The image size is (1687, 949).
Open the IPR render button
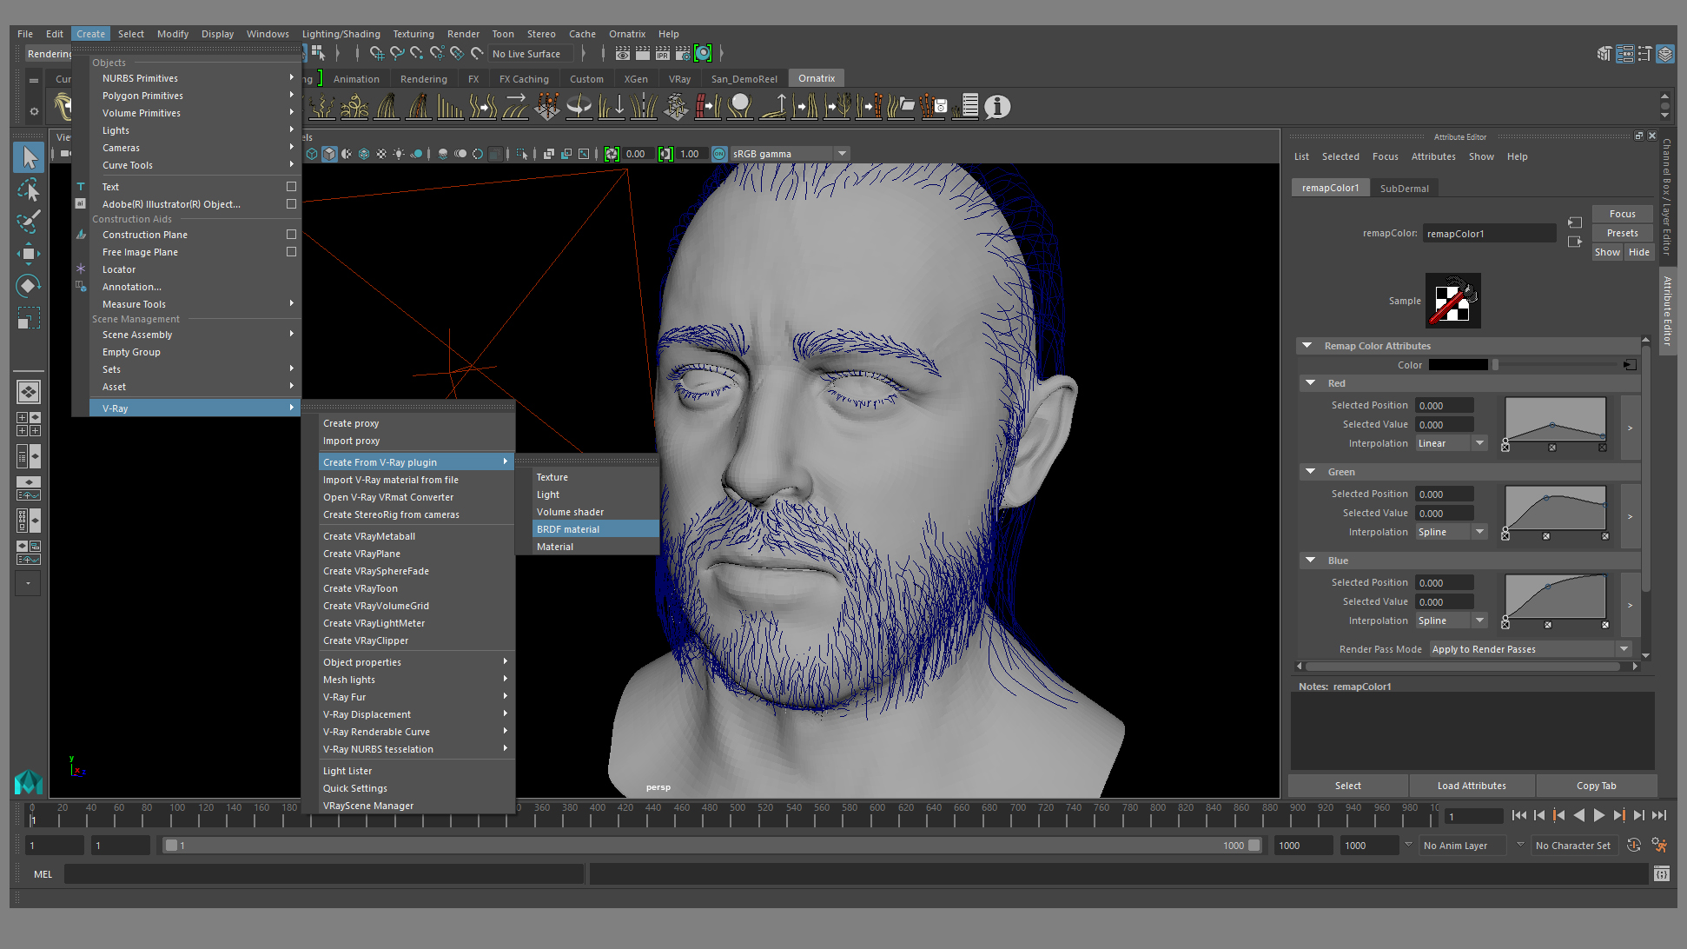(662, 54)
